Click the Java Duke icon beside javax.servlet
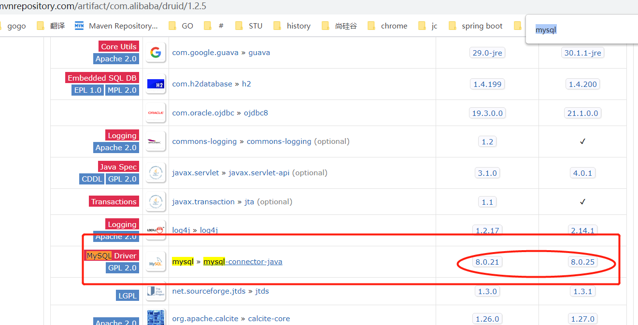 (x=155, y=172)
